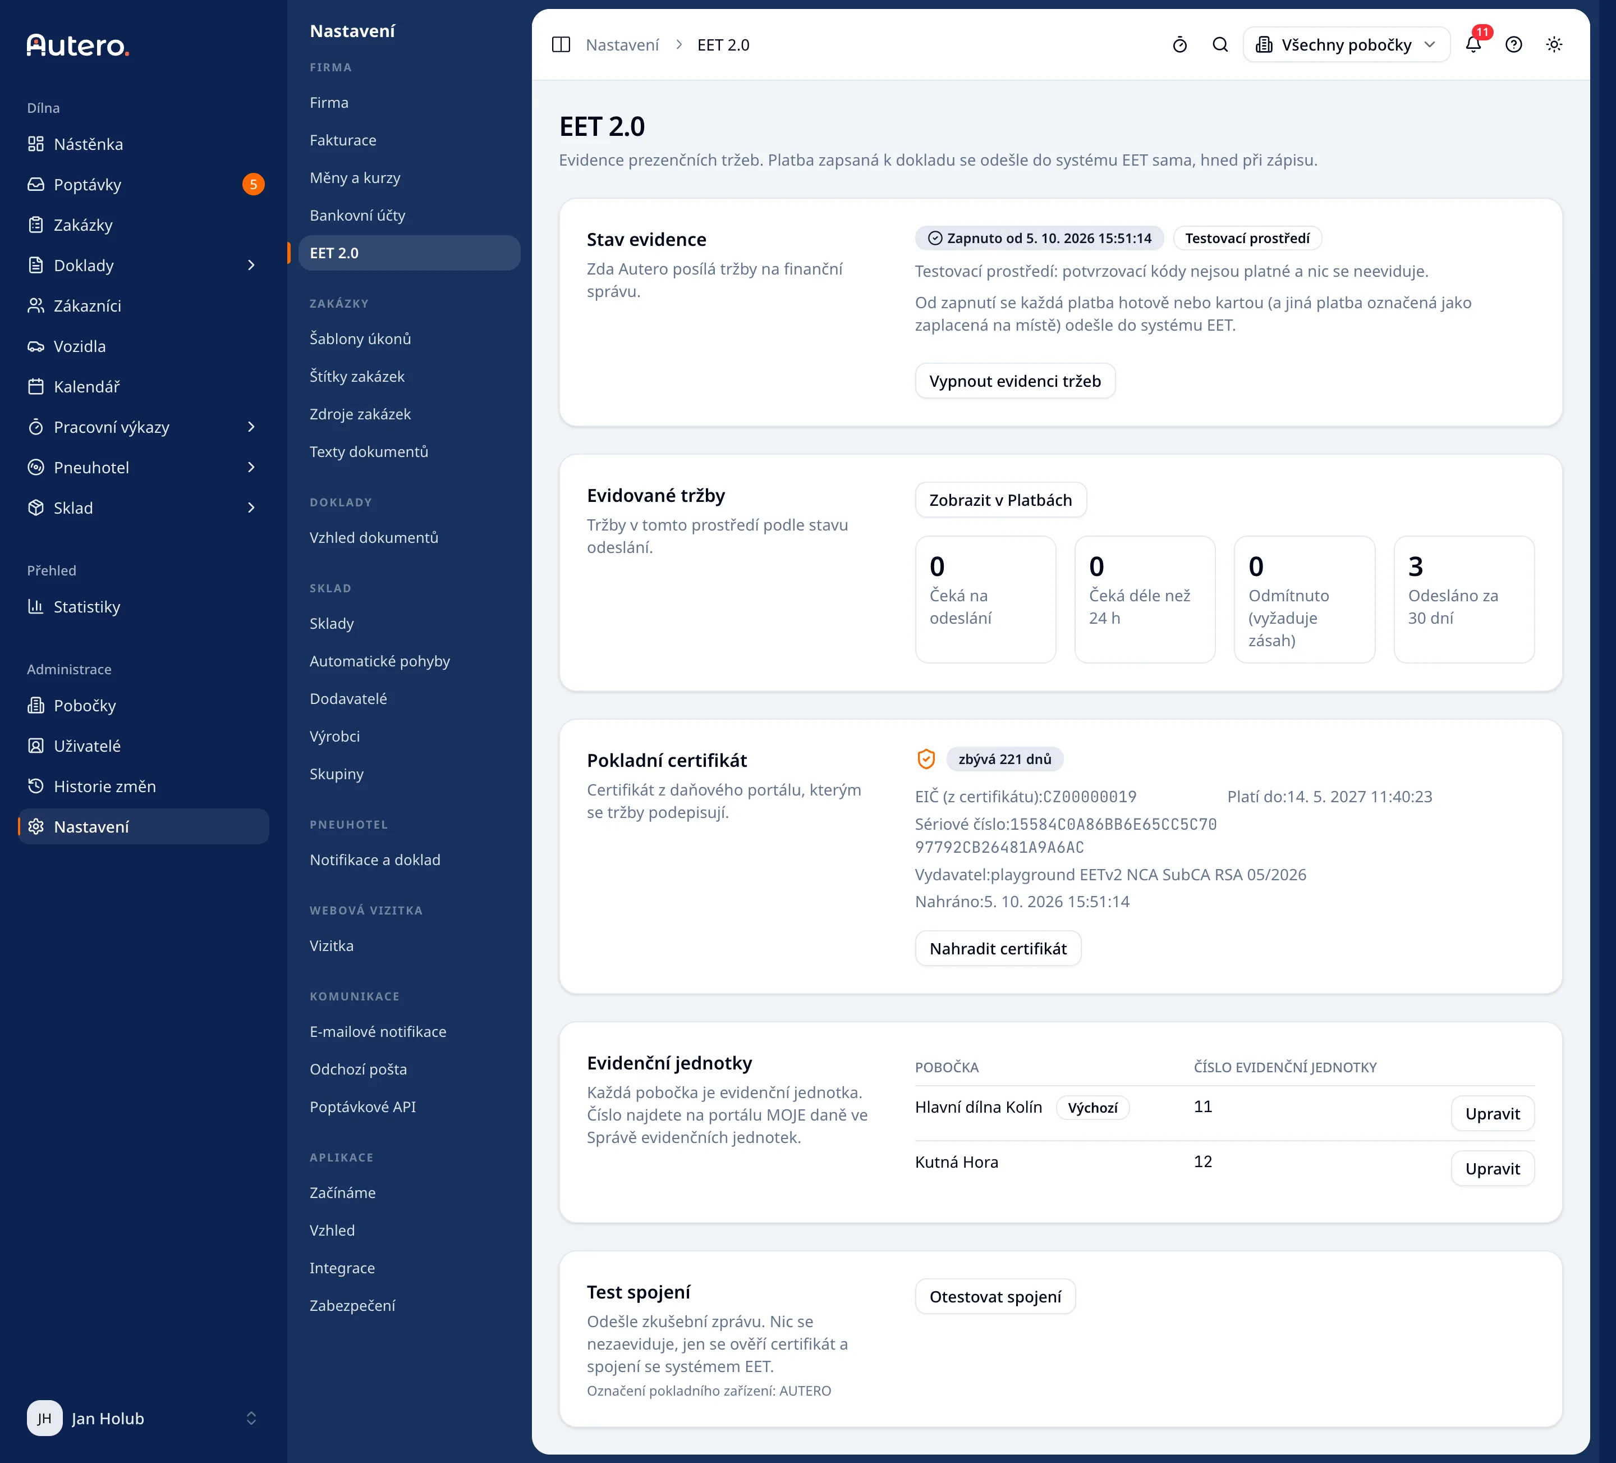Expand the Pneuhotel submenu chevron
Screen dimensions: 1616x1463
click(251, 468)
